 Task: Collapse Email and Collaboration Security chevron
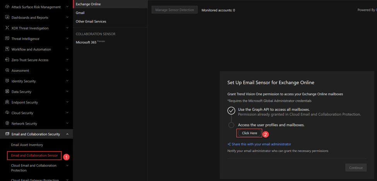pyautogui.click(x=67, y=134)
